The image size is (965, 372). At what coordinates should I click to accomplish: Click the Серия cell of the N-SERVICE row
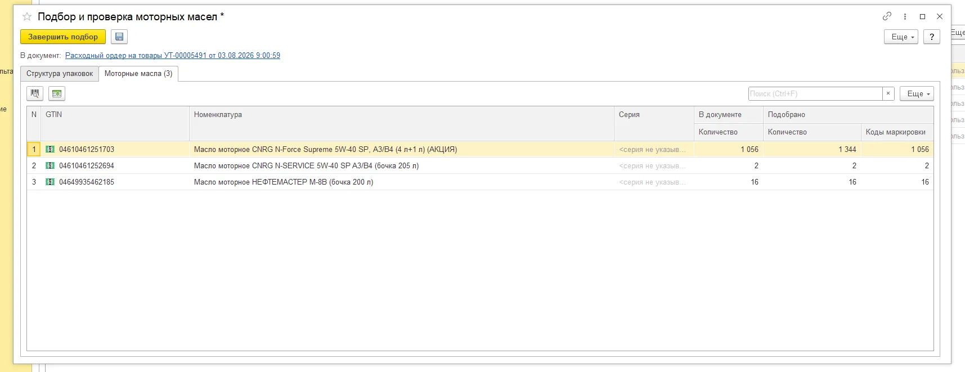pos(654,165)
